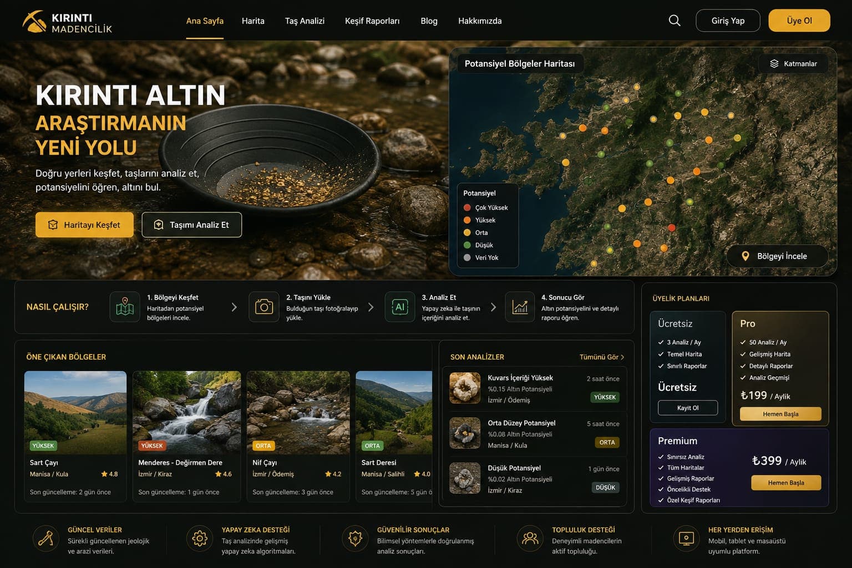Click the ORTA badge on Nif Çayı image
The width and height of the screenshot is (852, 568).
[x=263, y=445]
